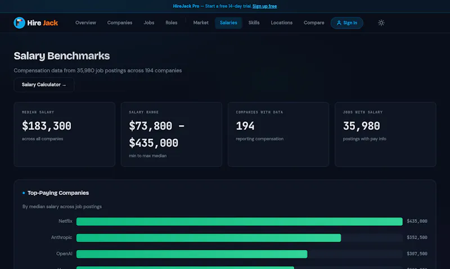Image resolution: width=450 pixels, height=269 pixels.
Task: Go to the Companies page
Action: (120, 22)
